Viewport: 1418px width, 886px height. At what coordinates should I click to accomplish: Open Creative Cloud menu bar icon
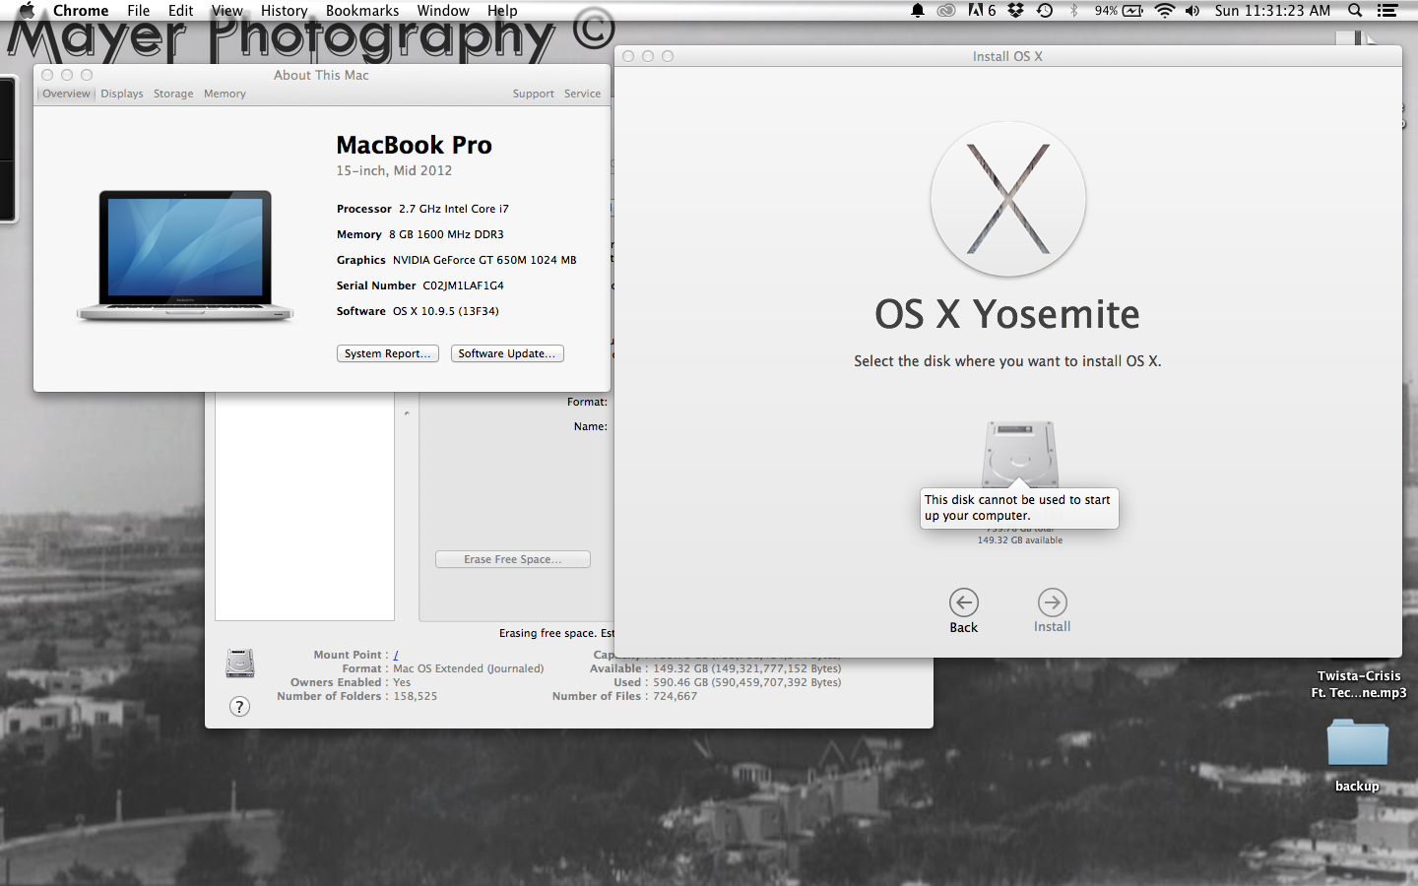coord(945,11)
